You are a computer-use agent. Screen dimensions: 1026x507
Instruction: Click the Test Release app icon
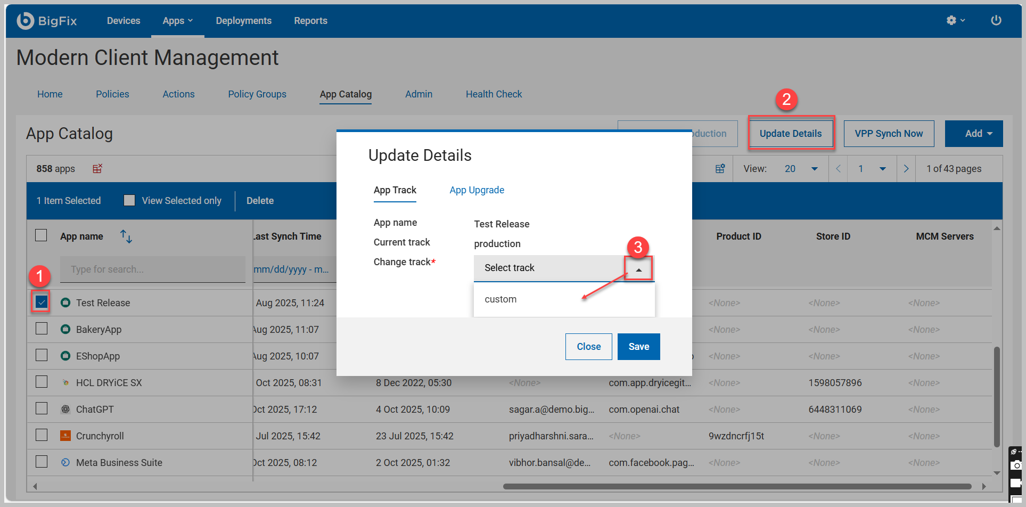click(x=65, y=302)
